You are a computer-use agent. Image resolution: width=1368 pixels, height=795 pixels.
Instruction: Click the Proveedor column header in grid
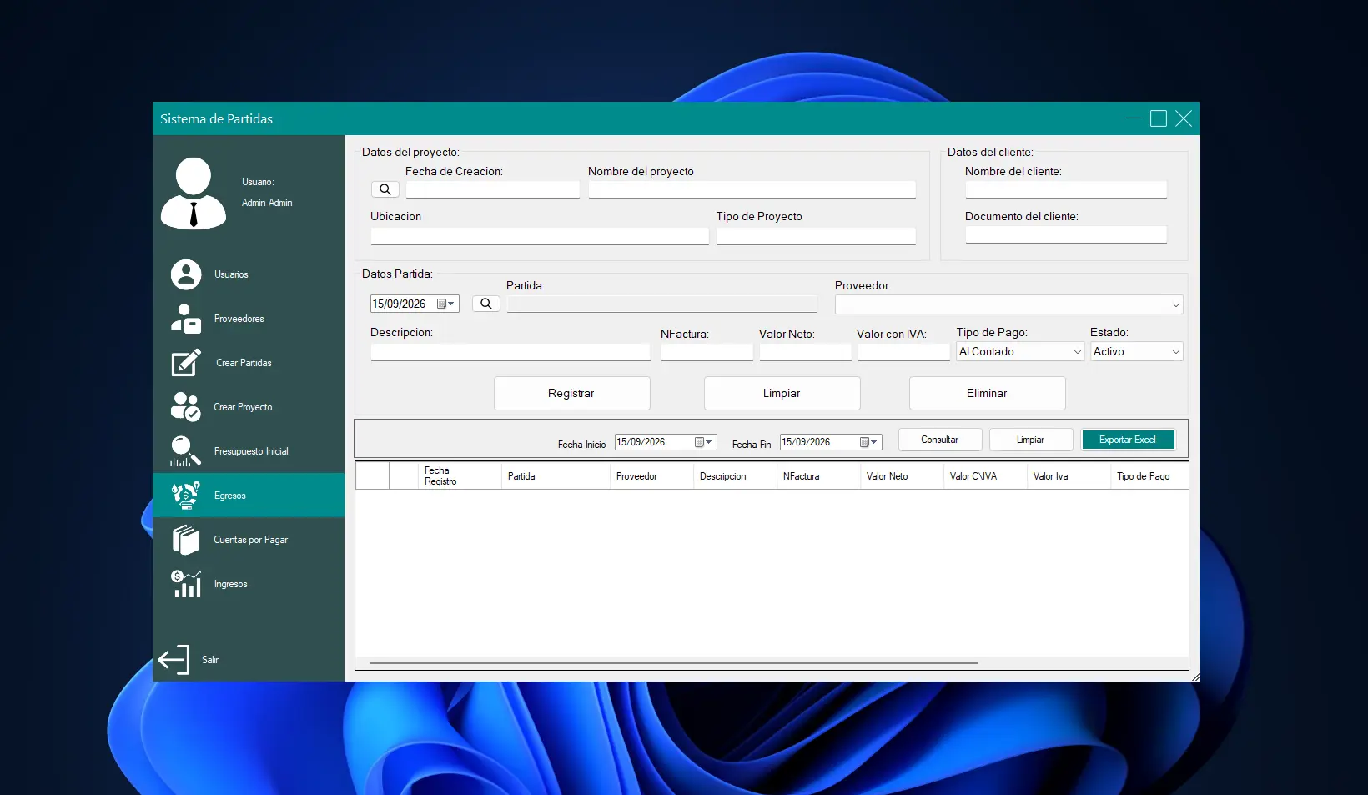651,476
